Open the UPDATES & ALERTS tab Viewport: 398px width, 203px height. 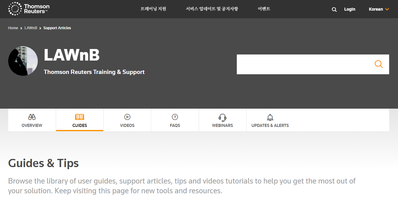click(270, 120)
